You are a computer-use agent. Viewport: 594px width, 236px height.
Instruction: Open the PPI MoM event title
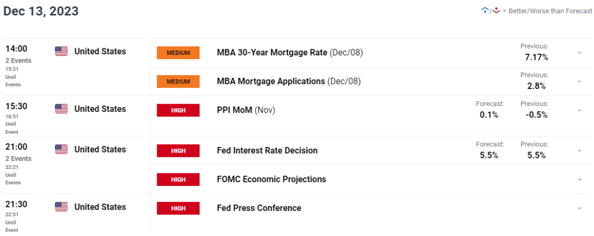pos(235,110)
